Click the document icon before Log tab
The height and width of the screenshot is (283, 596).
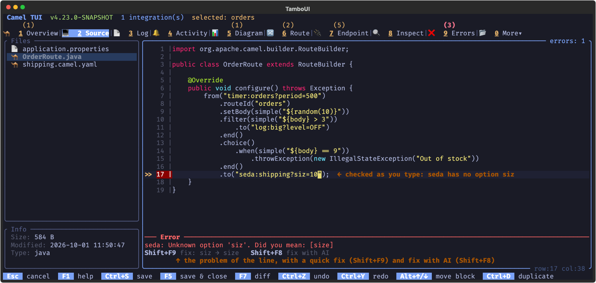pos(117,33)
